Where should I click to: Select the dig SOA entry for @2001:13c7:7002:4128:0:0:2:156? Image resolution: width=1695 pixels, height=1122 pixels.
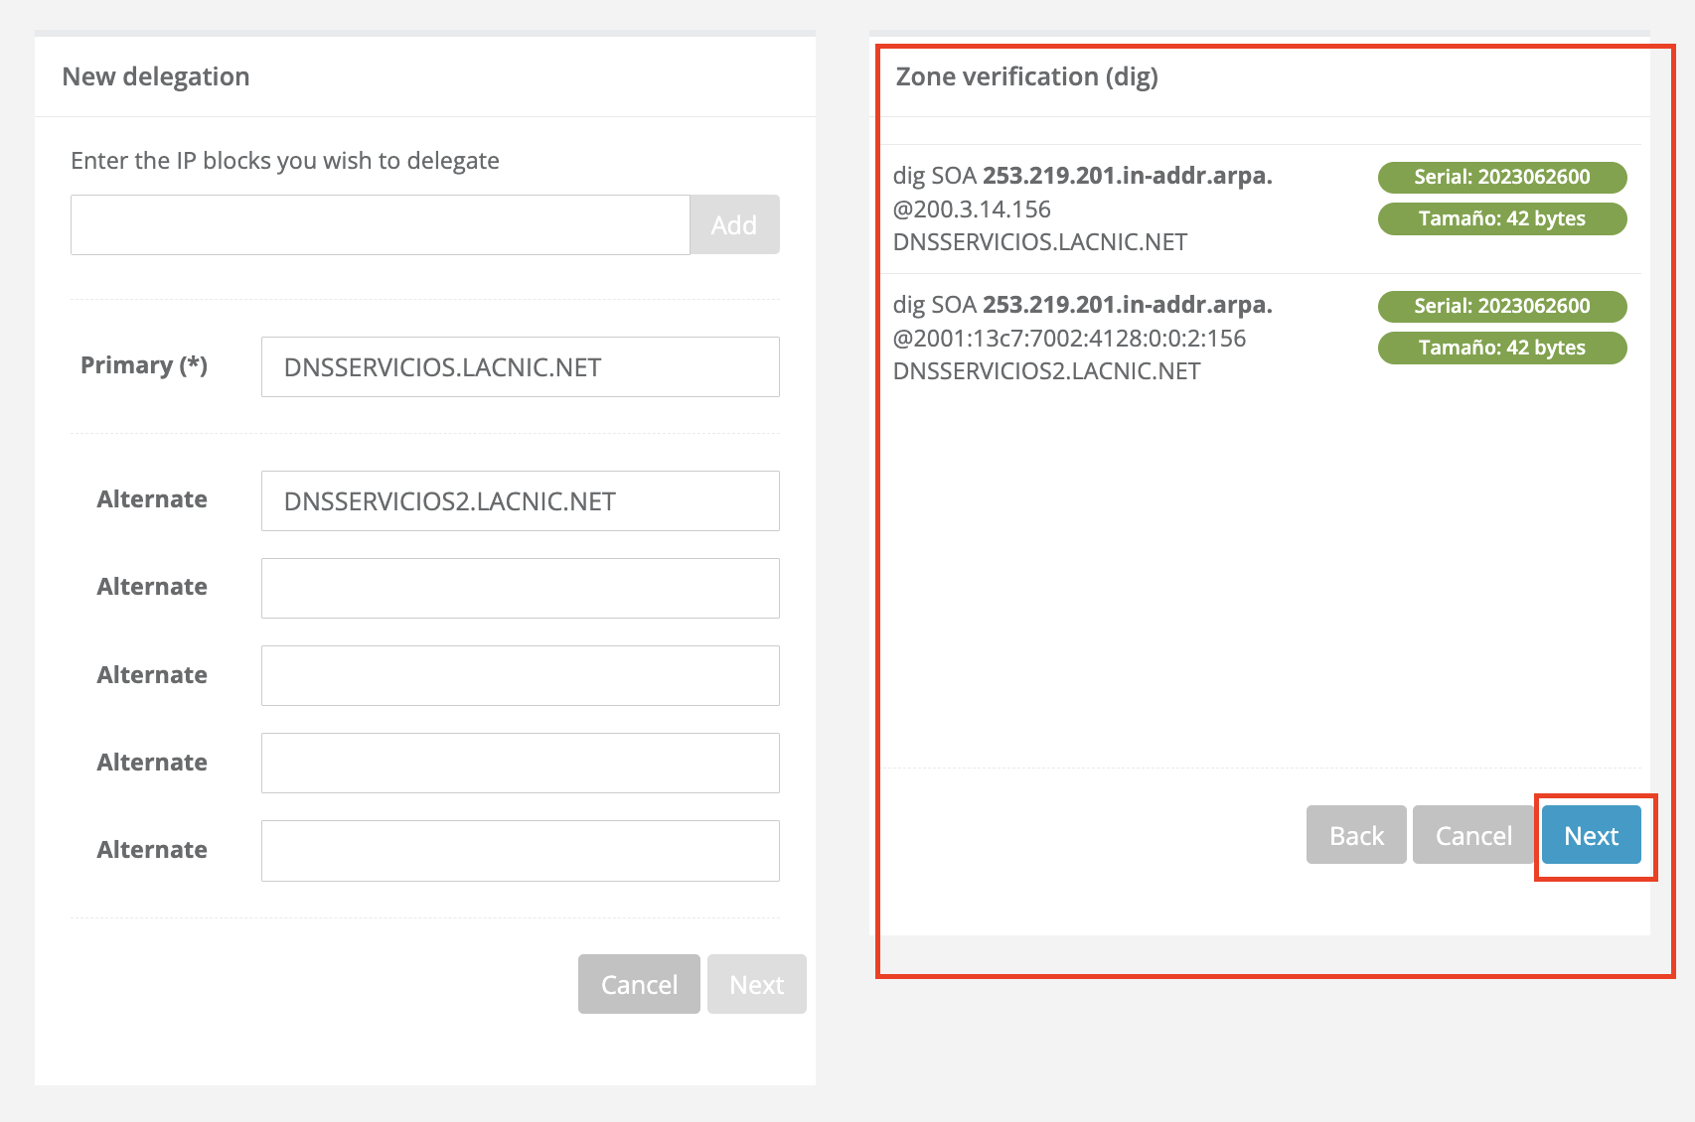[x=1082, y=339]
